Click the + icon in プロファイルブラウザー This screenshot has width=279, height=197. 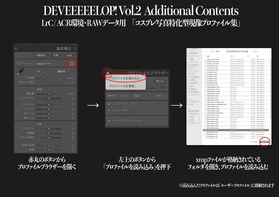coord(108,73)
